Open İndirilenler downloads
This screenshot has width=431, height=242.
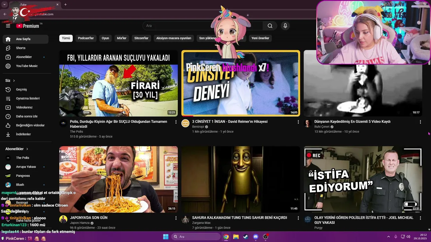click(26, 134)
